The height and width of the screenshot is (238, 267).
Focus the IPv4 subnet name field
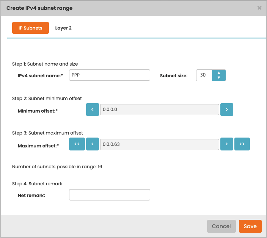(x=110, y=75)
